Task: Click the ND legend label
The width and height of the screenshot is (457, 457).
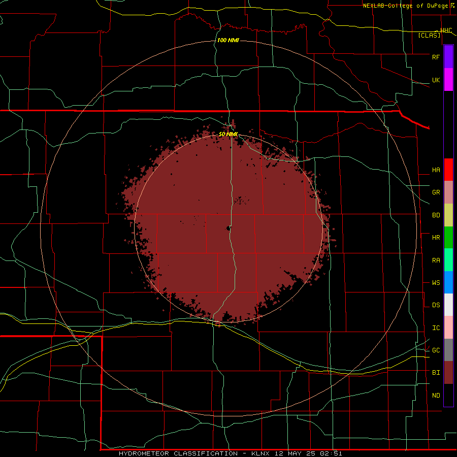Action: pyautogui.click(x=436, y=396)
